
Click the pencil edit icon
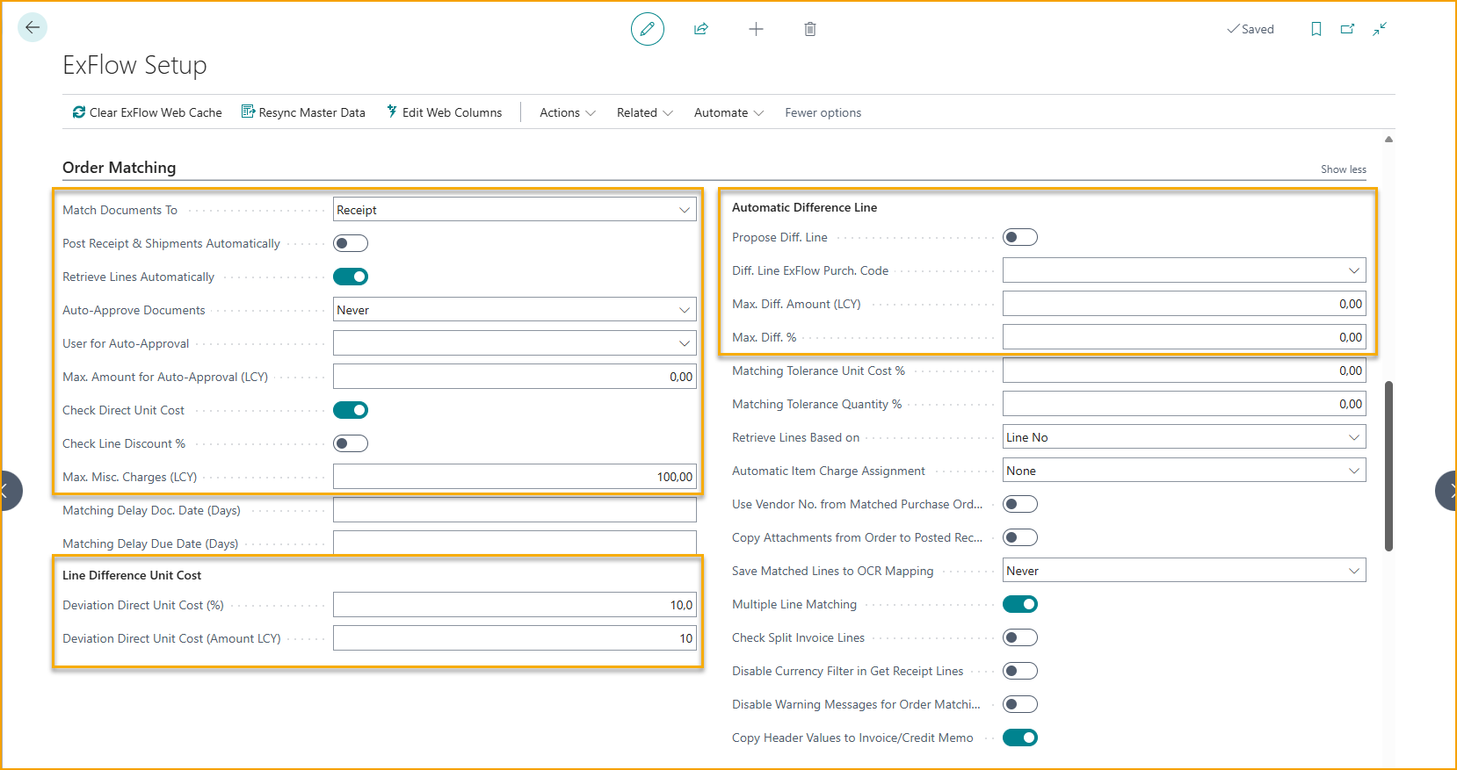coord(648,29)
